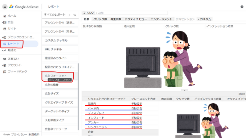Screen dimensions: 246x138
Task: Click the フィードバック feedback icon
Action: click(5, 72)
